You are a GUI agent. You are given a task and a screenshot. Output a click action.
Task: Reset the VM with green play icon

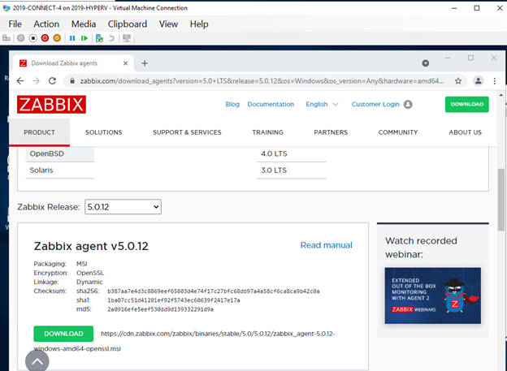pyautogui.click(x=84, y=38)
